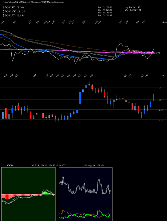Click the 118 price level label
167x221 pixels.
point(161,110)
